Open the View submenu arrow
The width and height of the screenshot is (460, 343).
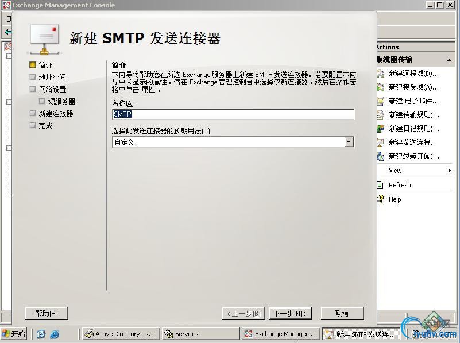point(450,171)
